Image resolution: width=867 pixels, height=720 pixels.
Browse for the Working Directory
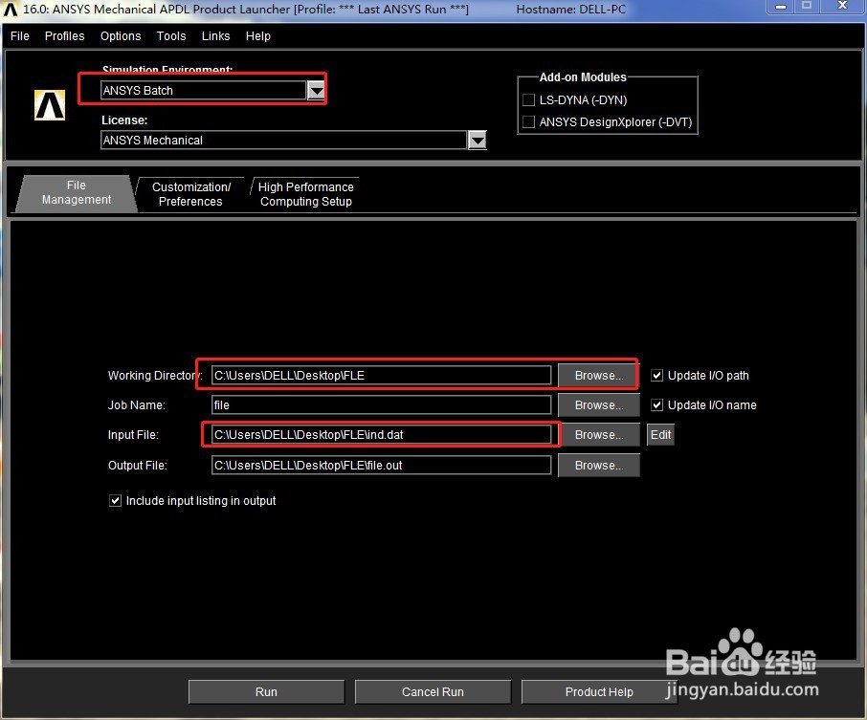[599, 375]
